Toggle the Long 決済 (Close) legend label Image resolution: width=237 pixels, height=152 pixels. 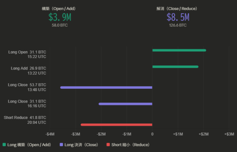coord(81,145)
